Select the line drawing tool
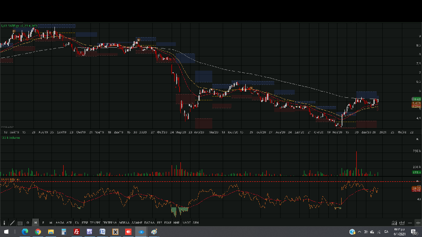 coord(12,223)
